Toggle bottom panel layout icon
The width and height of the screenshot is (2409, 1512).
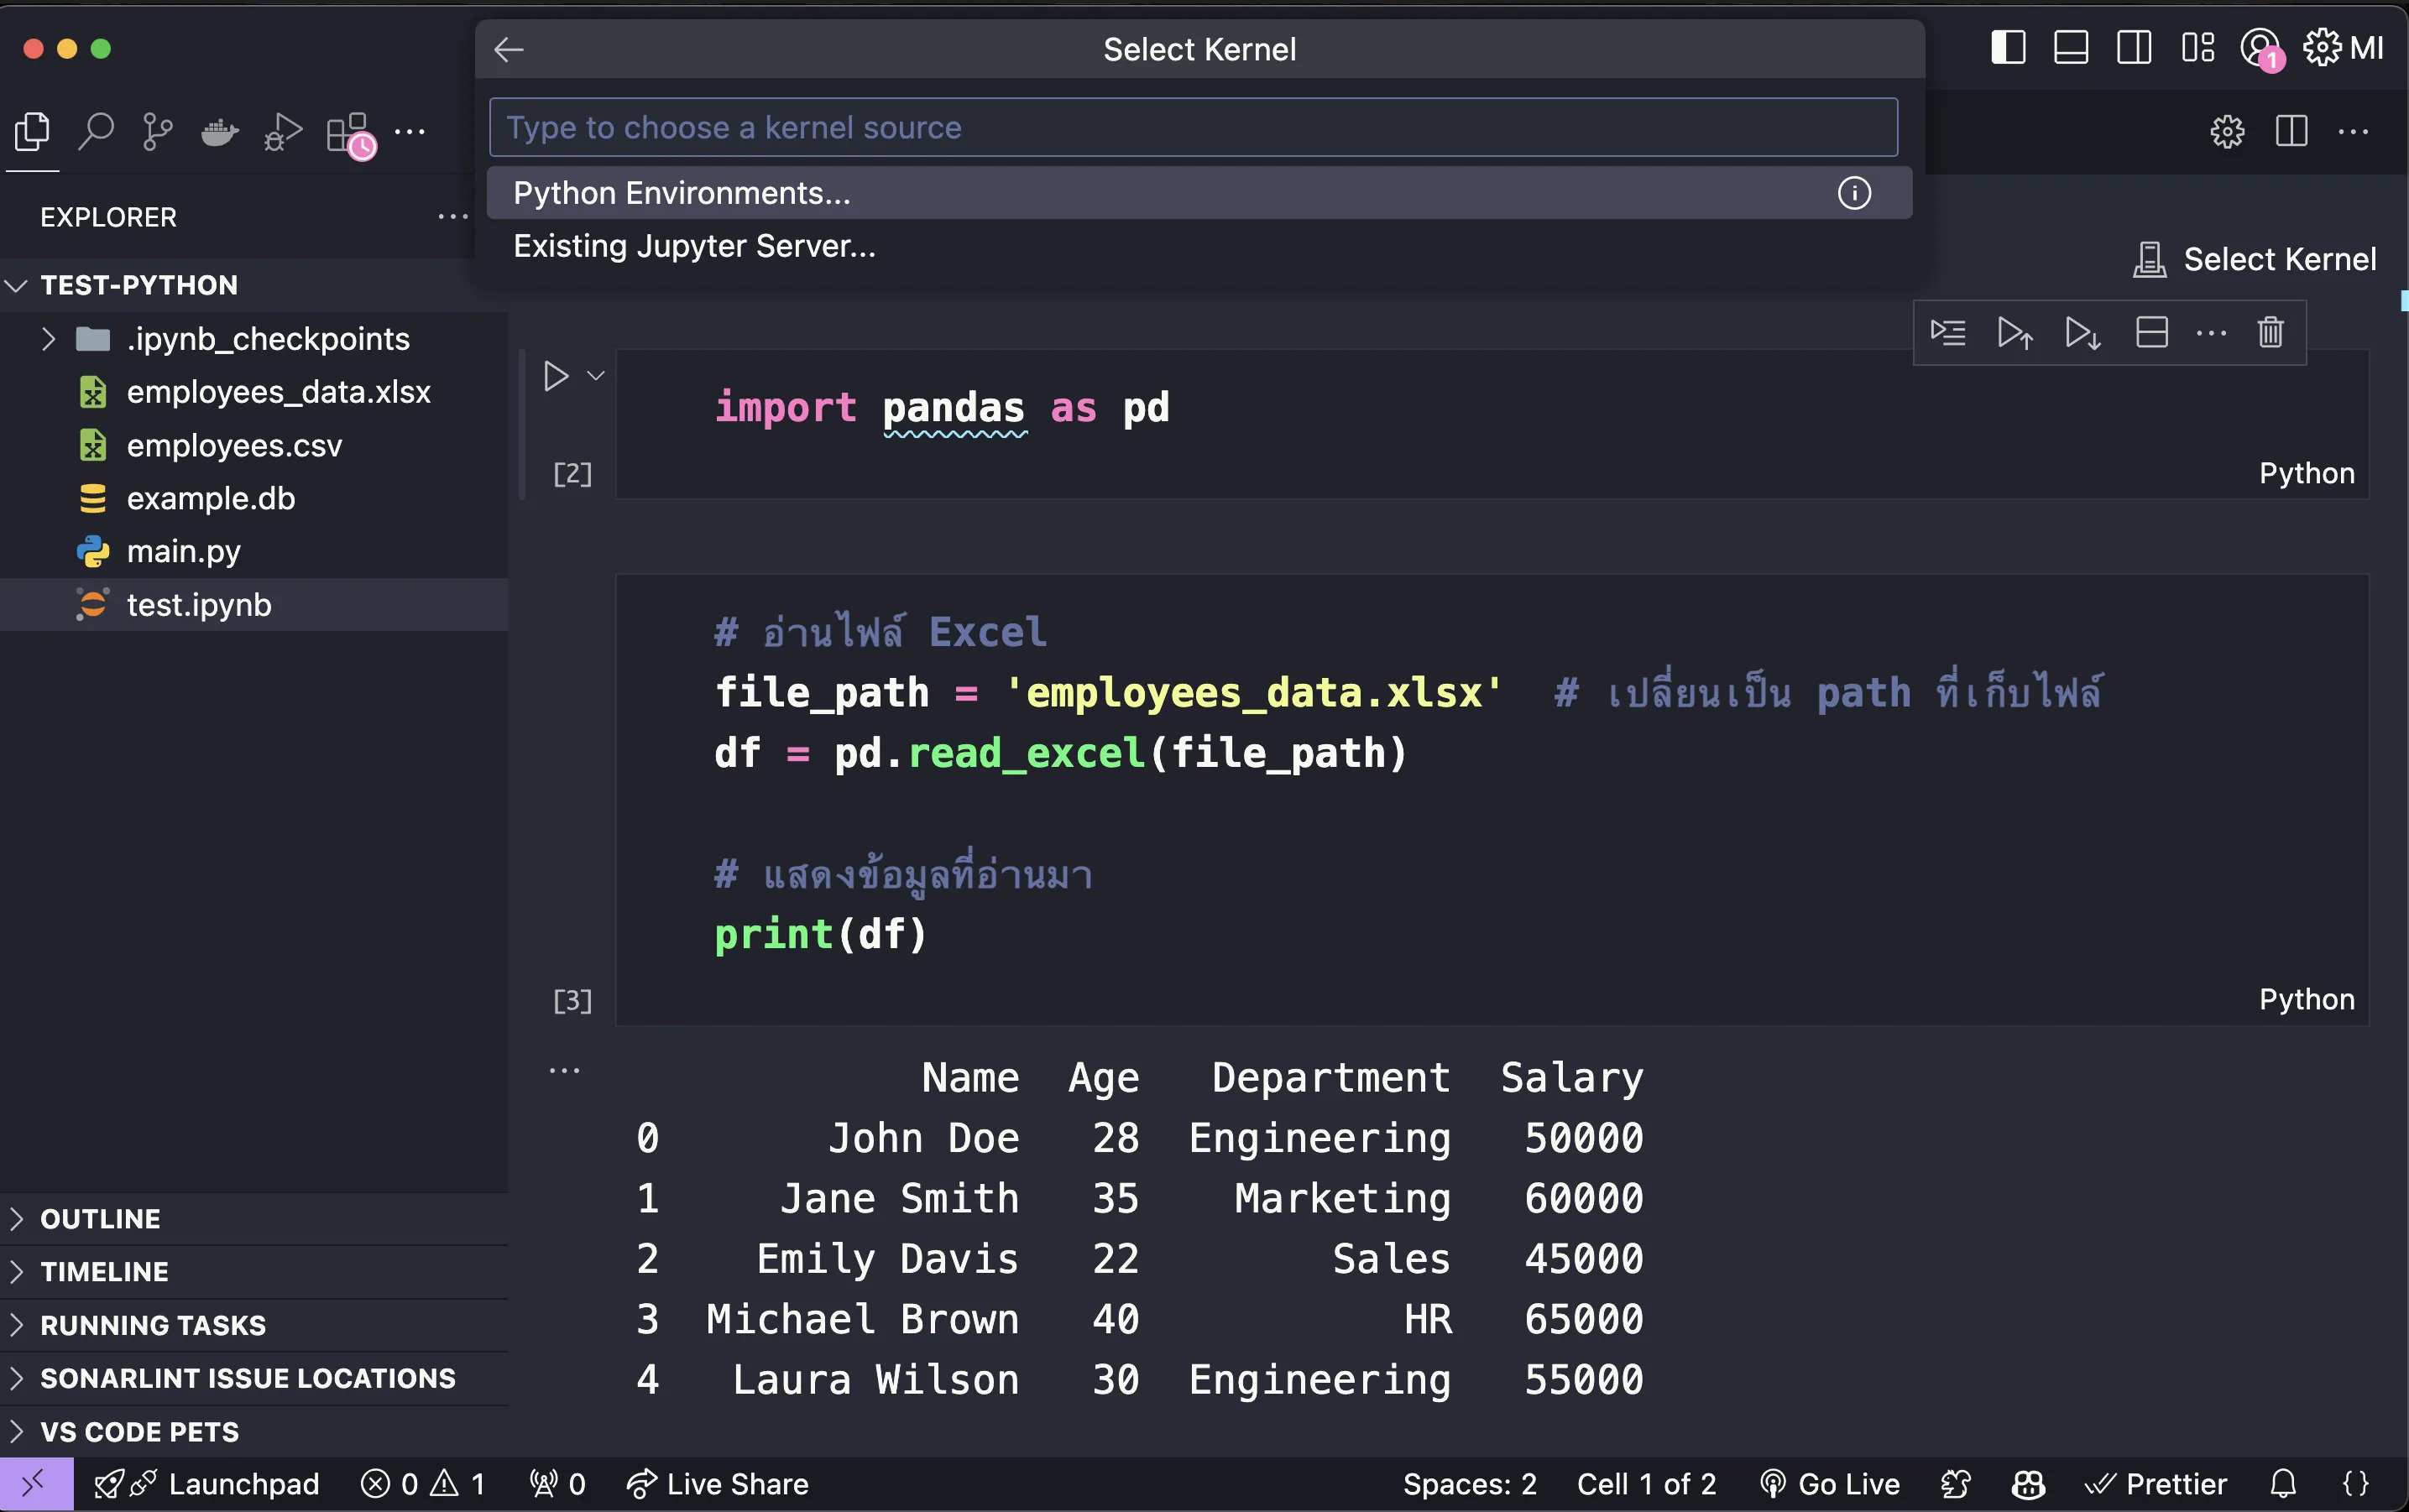[2071, 47]
